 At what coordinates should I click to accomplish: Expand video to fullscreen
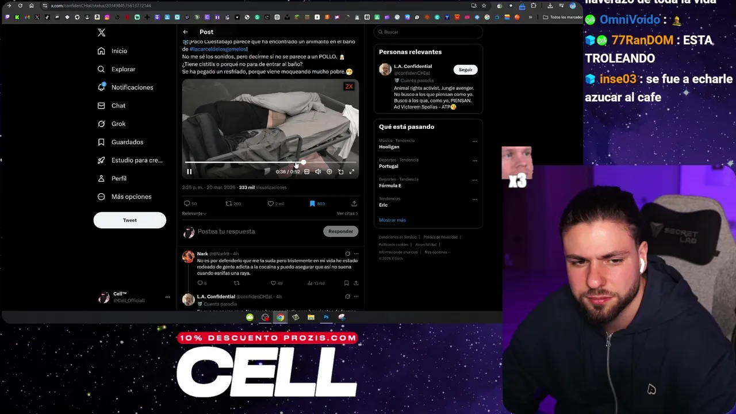tap(352, 171)
